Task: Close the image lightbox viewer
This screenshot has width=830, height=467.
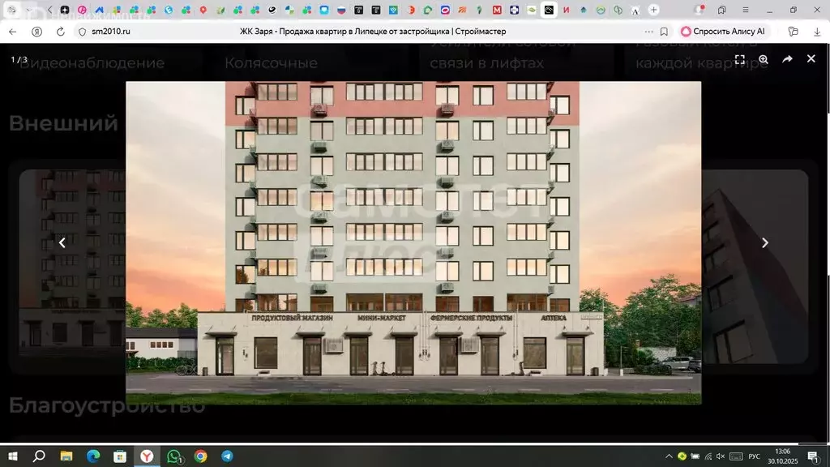Action: pos(811,59)
